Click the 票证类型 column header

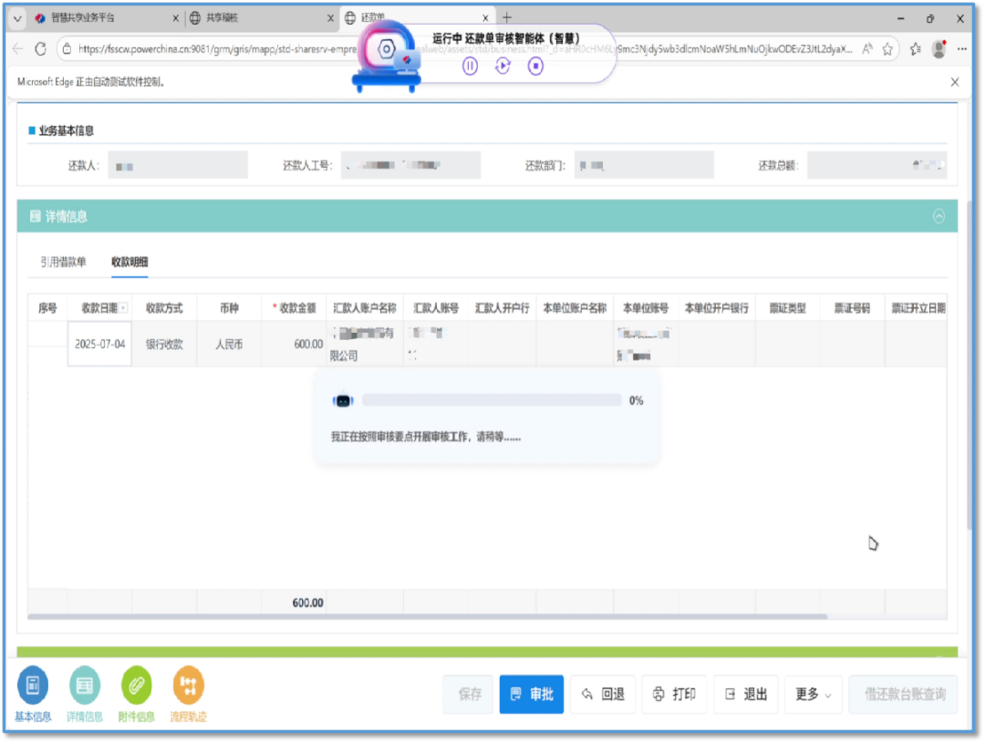[788, 308]
